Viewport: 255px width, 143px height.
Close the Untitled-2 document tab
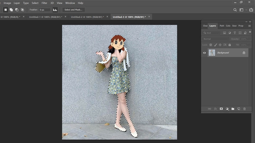[x=107, y=17]
